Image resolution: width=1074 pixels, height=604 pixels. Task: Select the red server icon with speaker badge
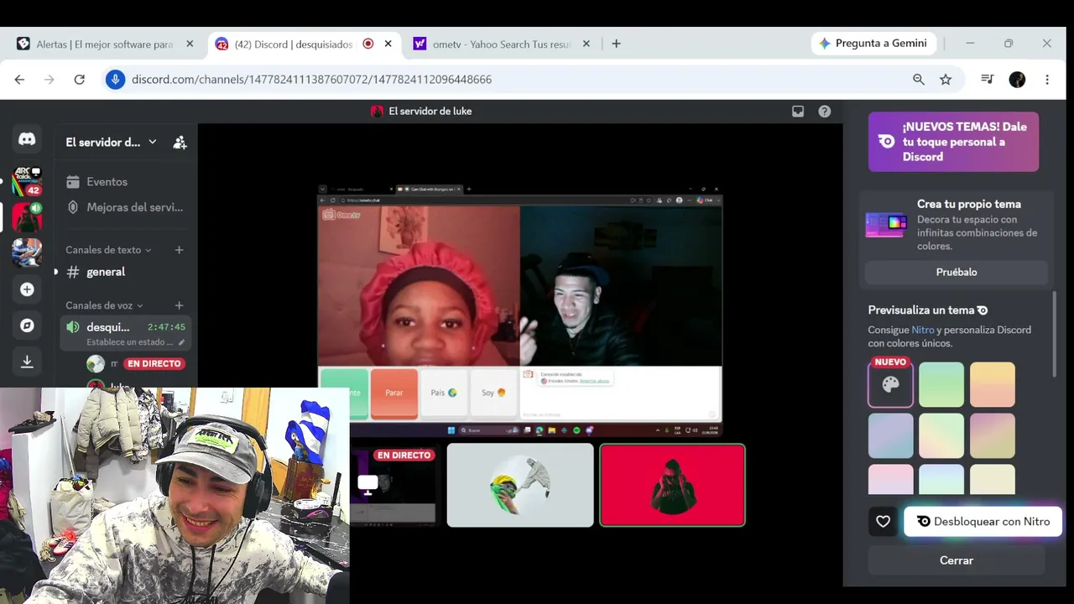(27, 217)
